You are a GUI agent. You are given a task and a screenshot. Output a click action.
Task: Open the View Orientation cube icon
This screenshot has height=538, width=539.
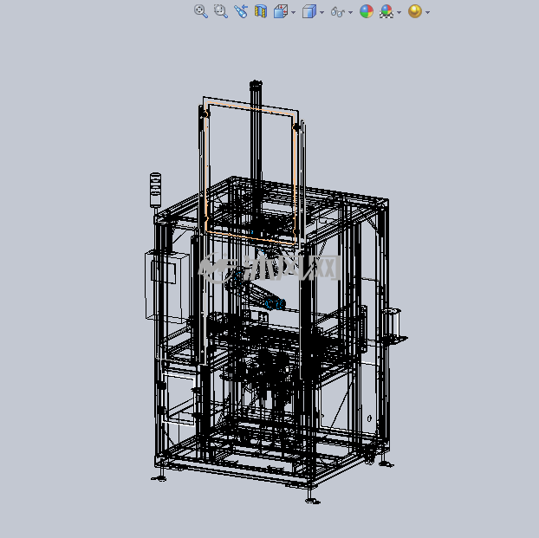(x=281, y=11)
